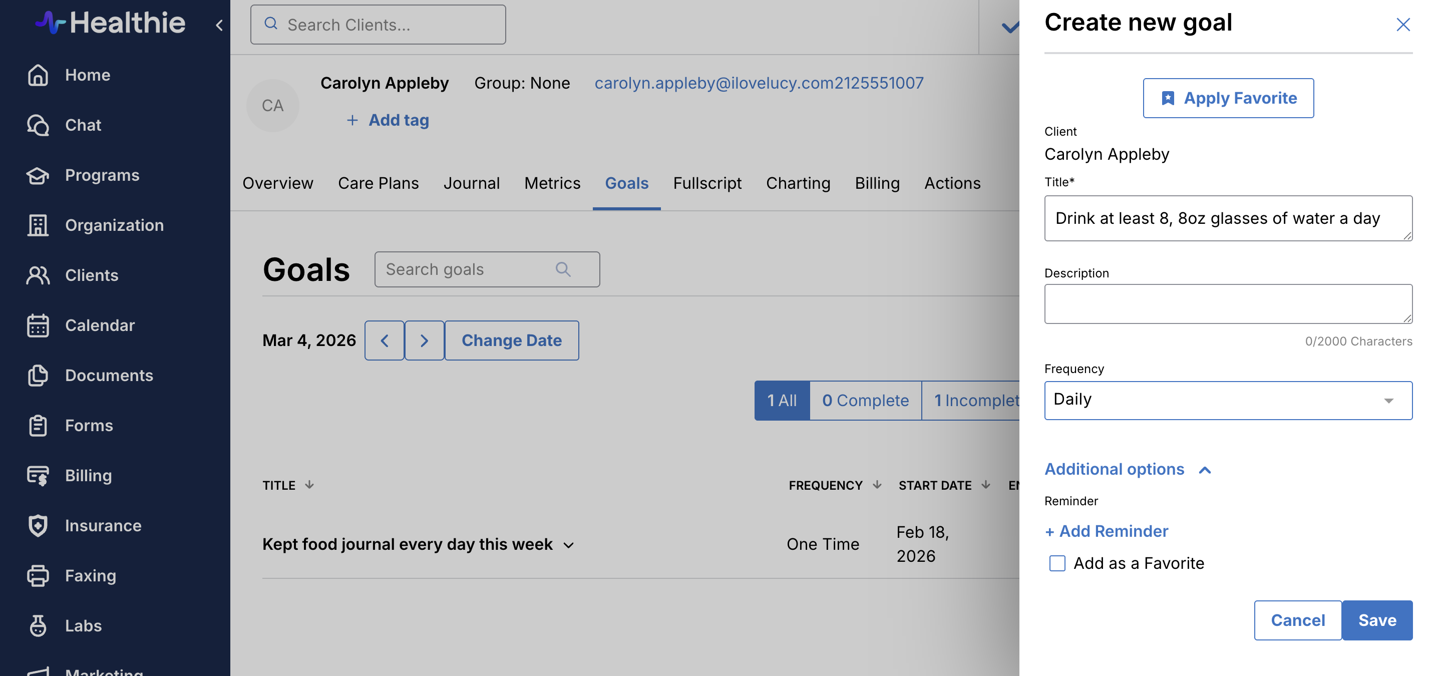Click into the Description text field

(1228, 304)
